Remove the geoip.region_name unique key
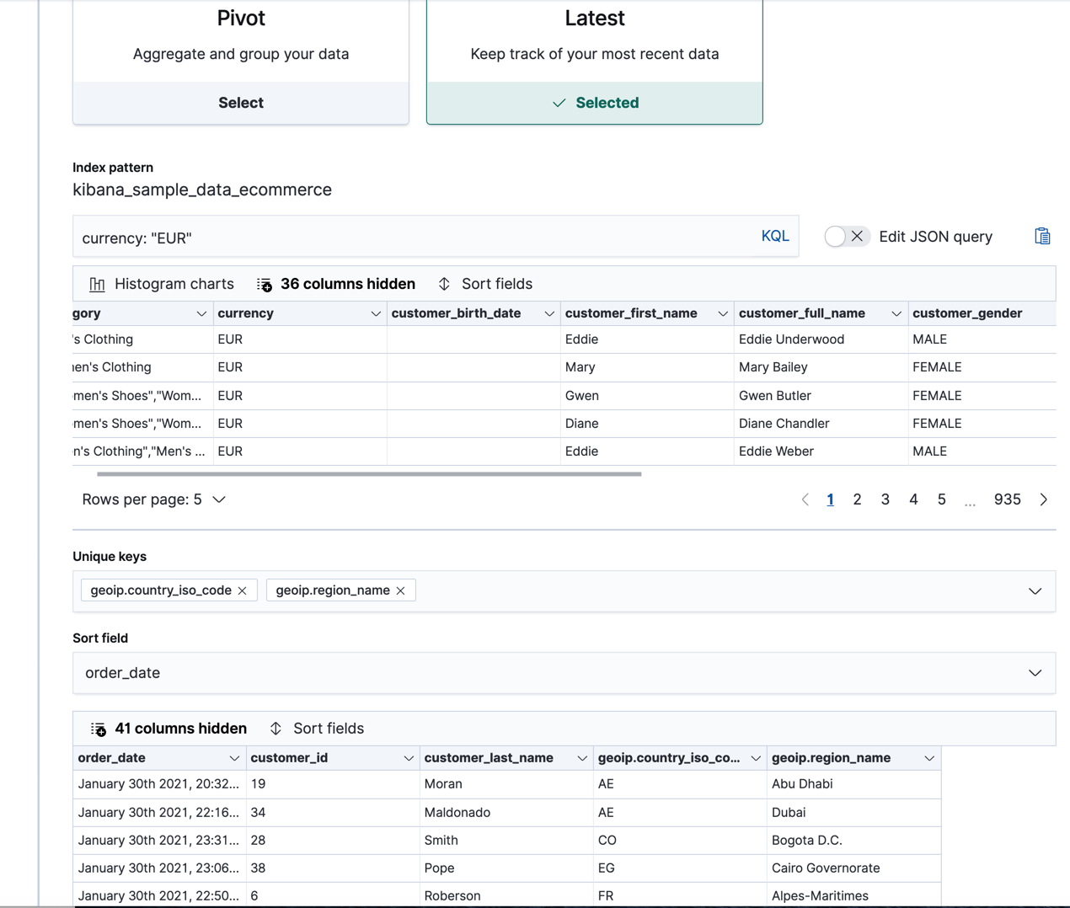Image resolution: width=1070 pixels, height=908 pixels. [400, 590]
